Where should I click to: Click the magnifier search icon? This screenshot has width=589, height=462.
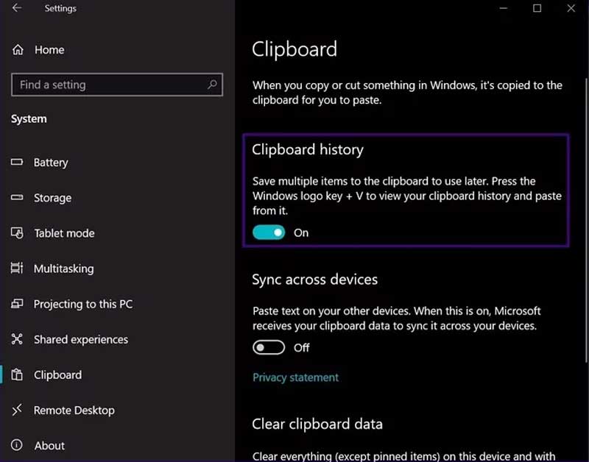coord(212,84)
